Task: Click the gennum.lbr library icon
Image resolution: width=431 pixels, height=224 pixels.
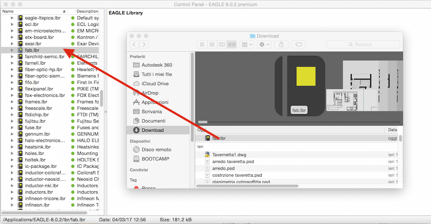Action: [x=20, y=134]
